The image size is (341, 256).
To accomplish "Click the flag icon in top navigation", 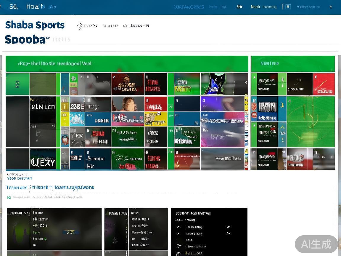I will pos(239,7).
